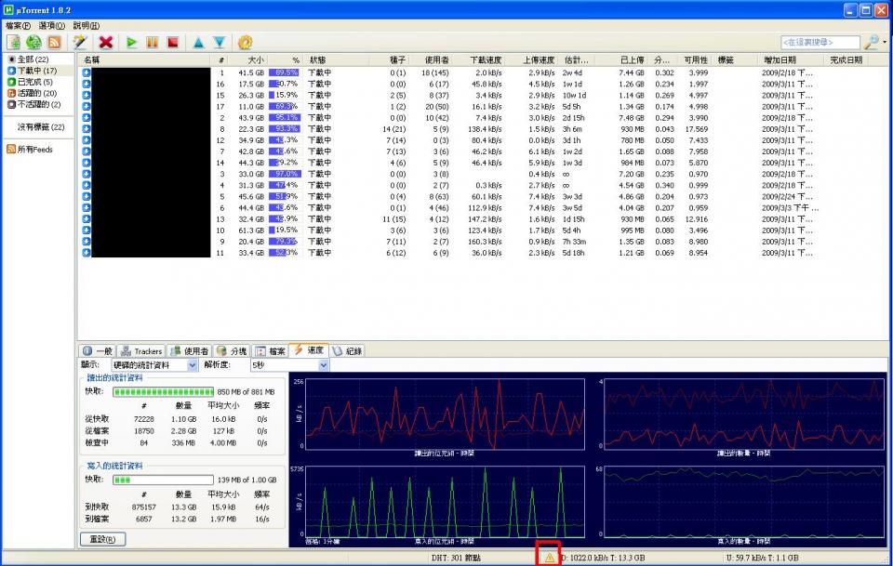Open the 顯示 statistics type dropdown

(x=193, y=365)
